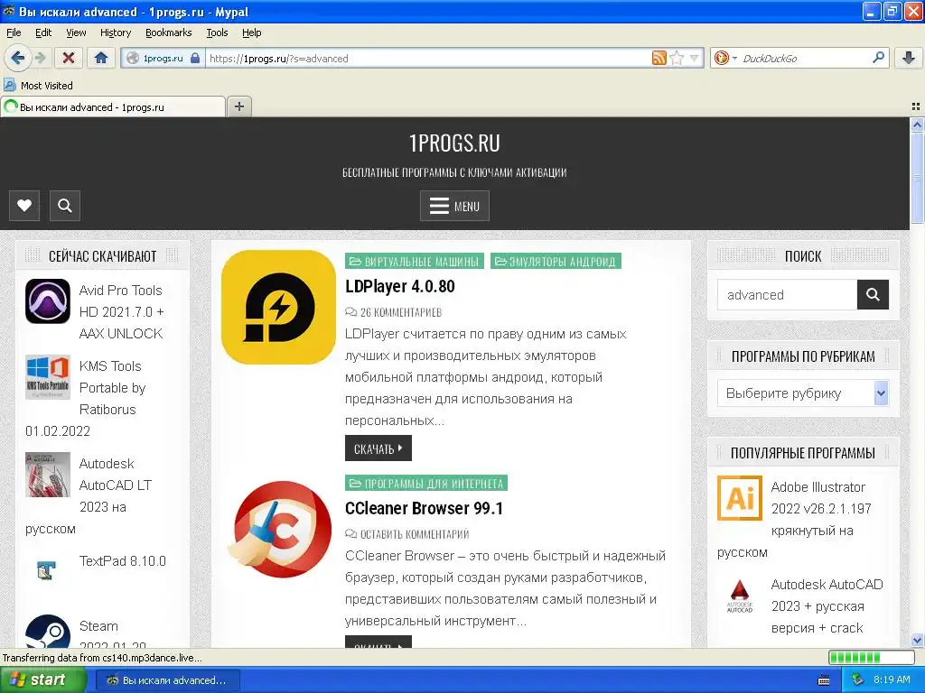Open the Avid Pro Tools app icon

point(48,301)
